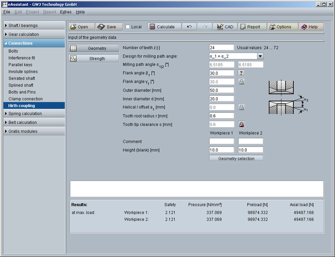Open the CAD export button
Image resolution: width=335 pixels, height=257 pixels.
point(225,27)
